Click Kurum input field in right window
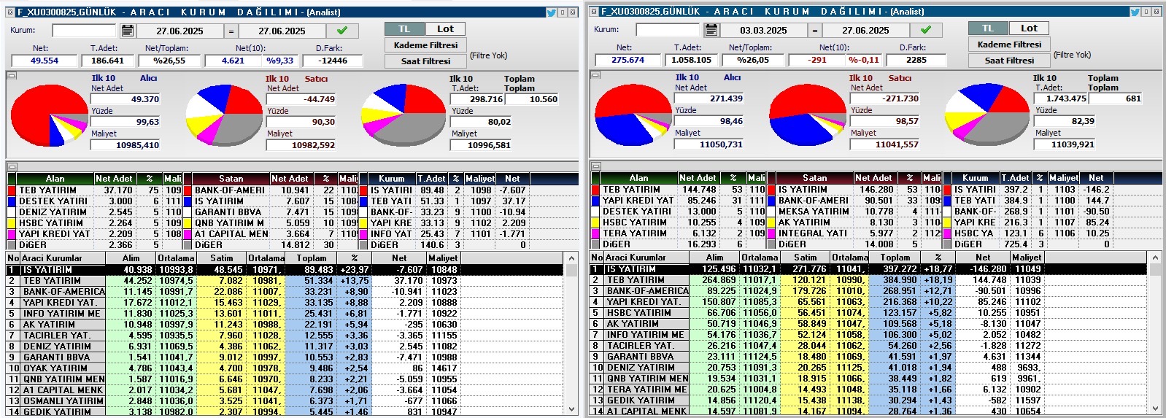 click(x=668, y=30)
